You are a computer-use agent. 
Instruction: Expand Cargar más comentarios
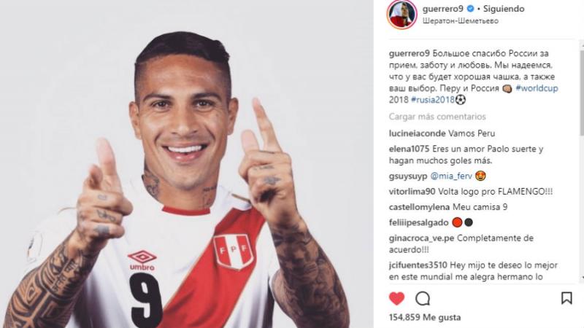(x=437, y=117)
